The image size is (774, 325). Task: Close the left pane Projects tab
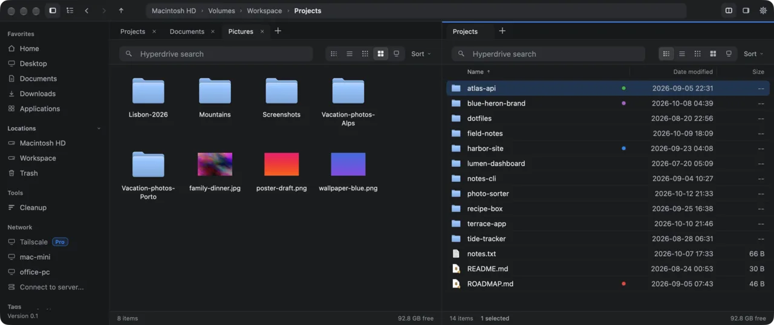[154, 31]
